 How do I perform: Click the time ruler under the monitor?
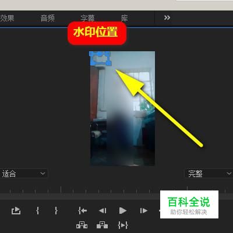(x=116, y=190)
